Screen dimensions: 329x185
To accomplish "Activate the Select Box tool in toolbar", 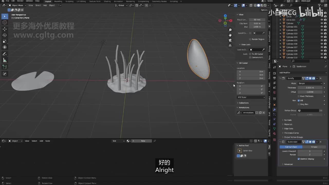I will pos(5,16).
